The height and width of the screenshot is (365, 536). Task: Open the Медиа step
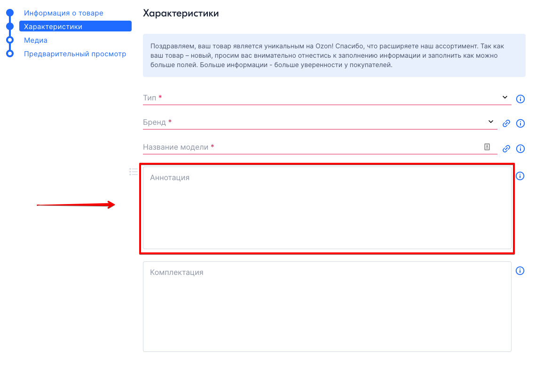[36, 40]
